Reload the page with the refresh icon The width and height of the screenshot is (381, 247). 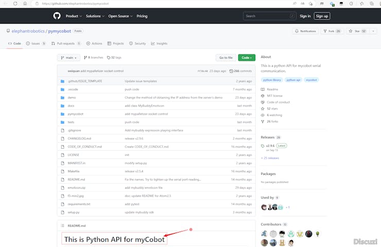15,4
